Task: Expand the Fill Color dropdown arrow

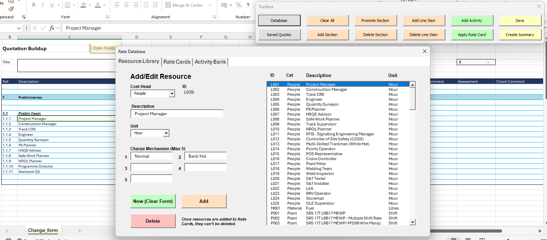Action: pos(90,5)
